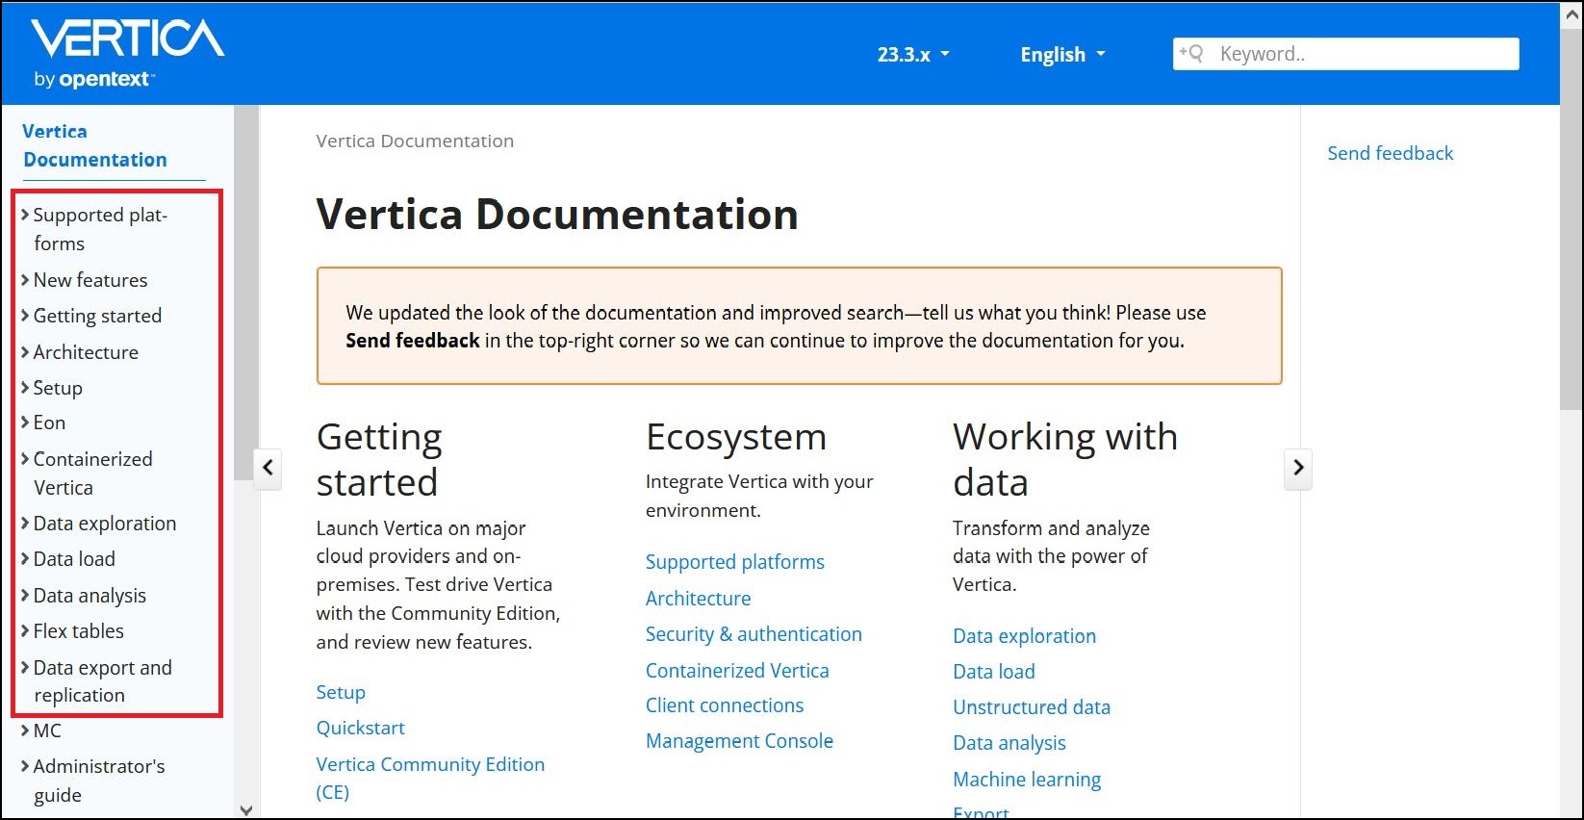Screen dimensions: 1584x820
Task: Click Send feedback link at top right
Action: [x=1390, y=153]
